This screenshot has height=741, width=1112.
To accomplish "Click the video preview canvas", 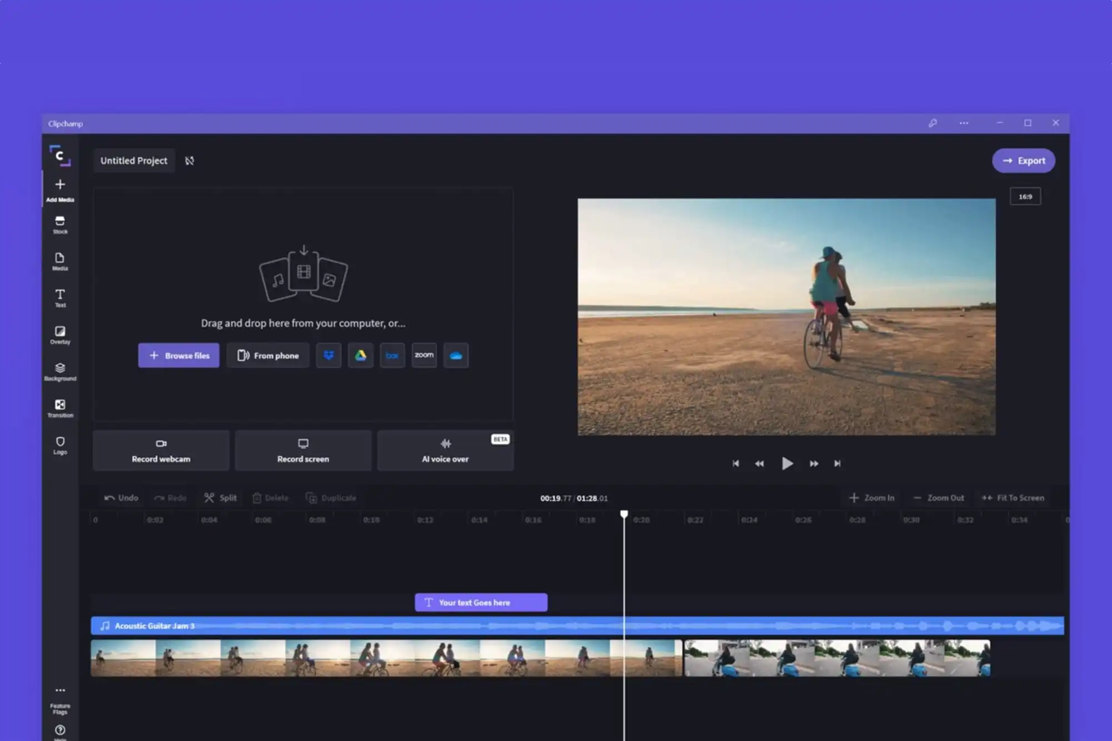I will 786,317.
